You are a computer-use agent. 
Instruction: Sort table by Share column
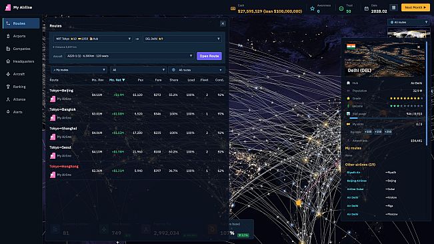[x=174, y=80]
